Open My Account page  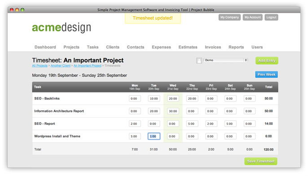[253, 17]
